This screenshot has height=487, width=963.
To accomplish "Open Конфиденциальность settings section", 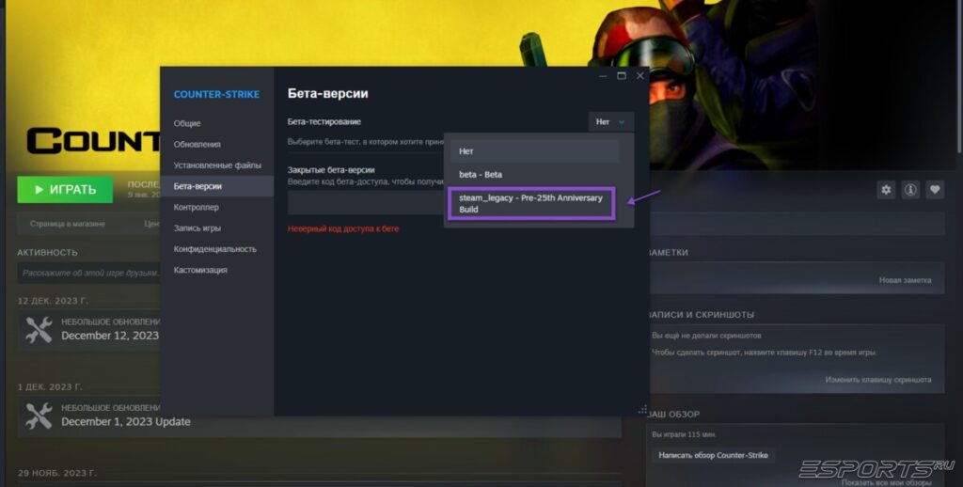I will pos(217,249).
